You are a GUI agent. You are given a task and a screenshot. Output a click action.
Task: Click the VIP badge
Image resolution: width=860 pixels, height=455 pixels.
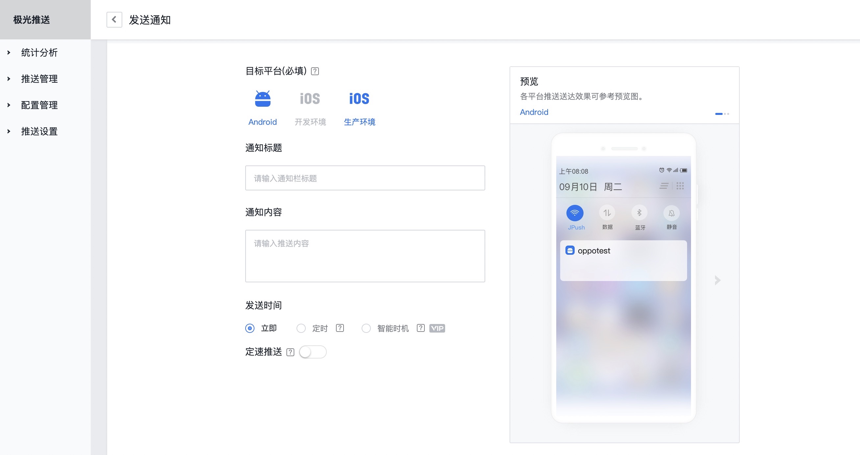pos(437,328)
